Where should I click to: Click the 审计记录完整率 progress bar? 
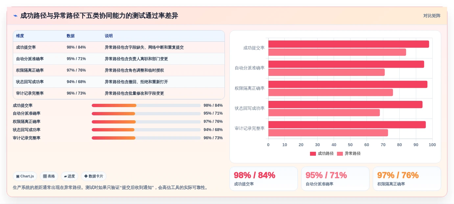pyautogui.click(x=146, y=138)
